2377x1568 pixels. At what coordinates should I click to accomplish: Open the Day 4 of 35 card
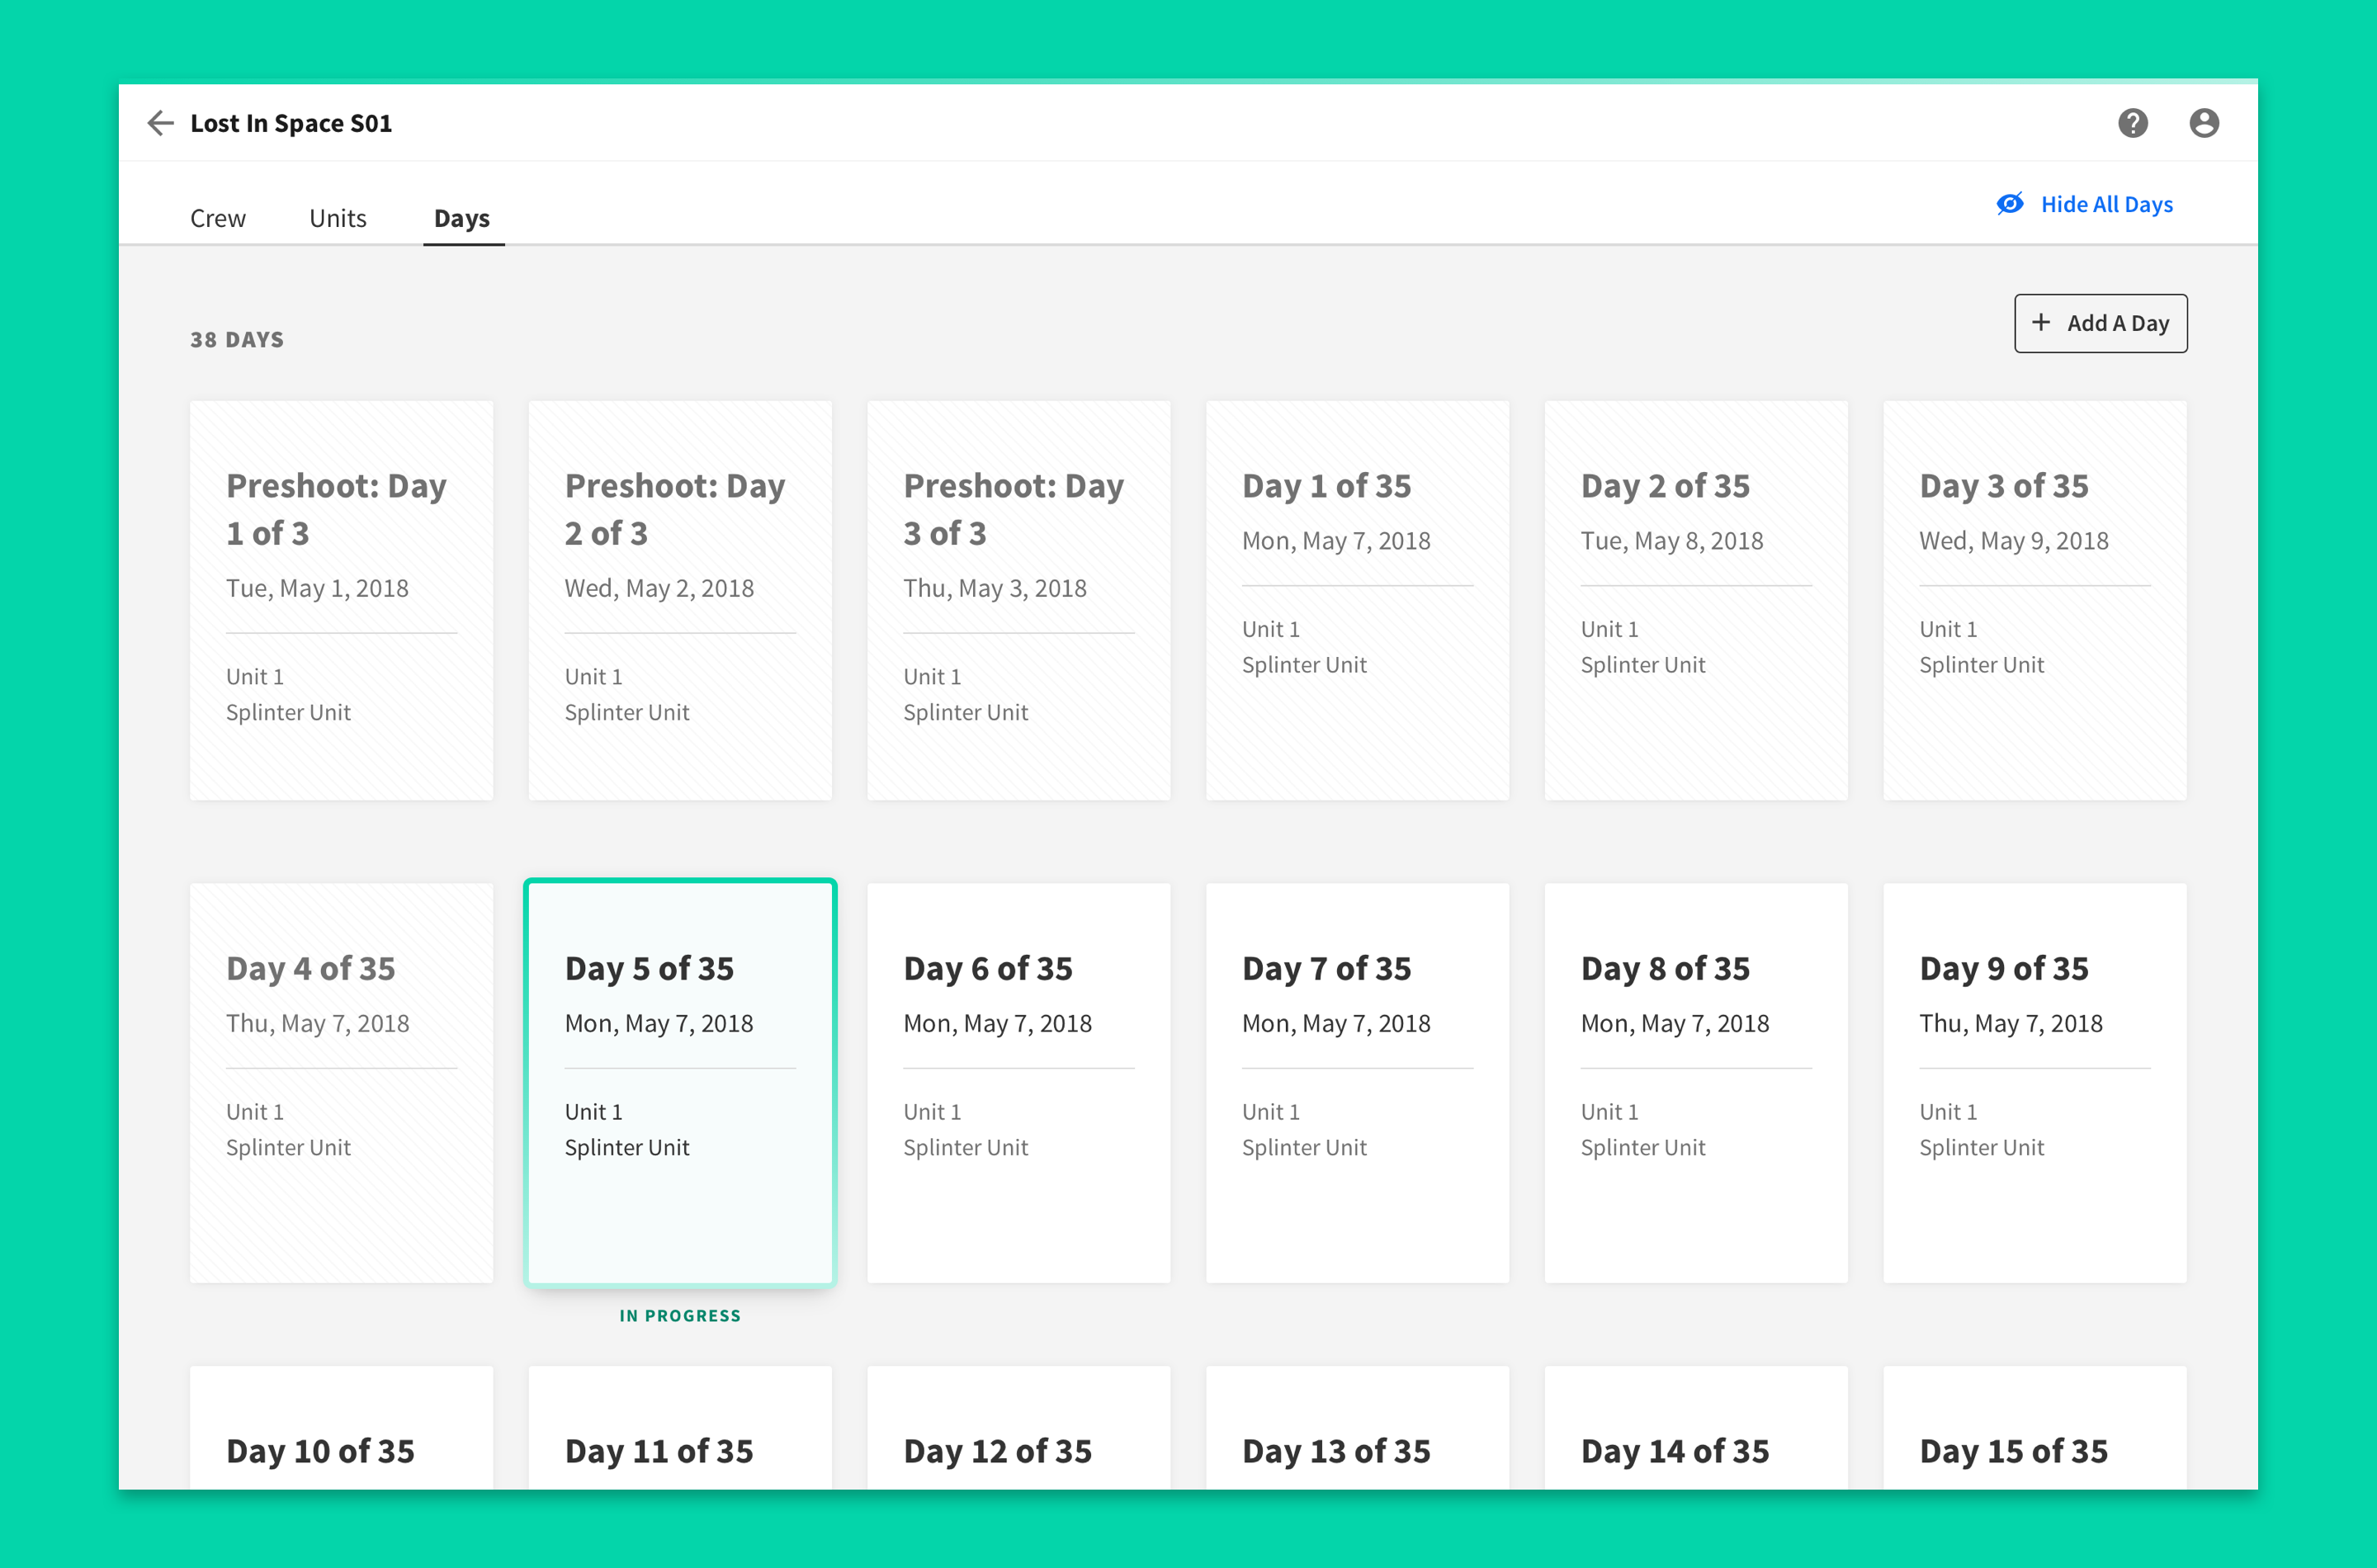click(341, 1082)
